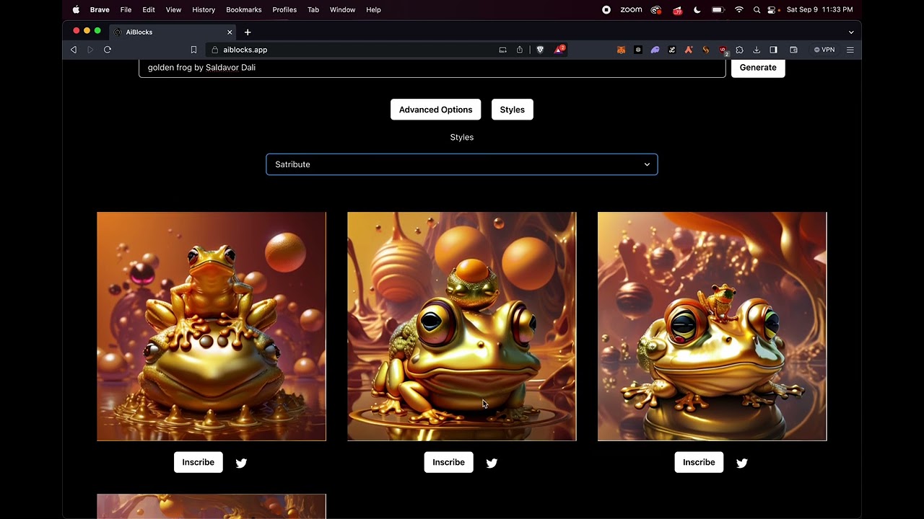Screen dimensions: 924x519
Task: Inscribe the third frog image
Action: pyautogui.click(x=699, y=462)
